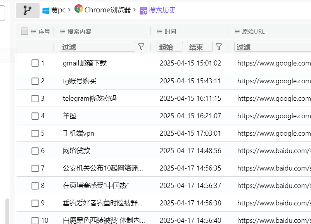Select 垂钓爱好者钓鱼时险被野 entry
Viewport: 311px width, 224px height.
(x=102, y=203)
